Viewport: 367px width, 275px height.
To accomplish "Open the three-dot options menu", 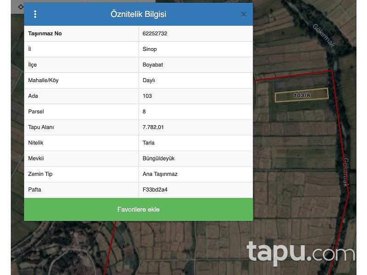I will coord(35,14).
